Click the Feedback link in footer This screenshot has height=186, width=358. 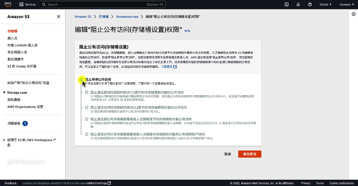pyautogui.click(x=11, y=183)
